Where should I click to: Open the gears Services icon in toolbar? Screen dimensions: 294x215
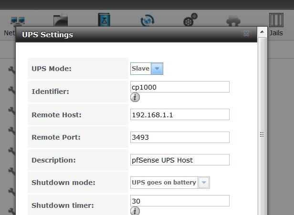point(190,20)
